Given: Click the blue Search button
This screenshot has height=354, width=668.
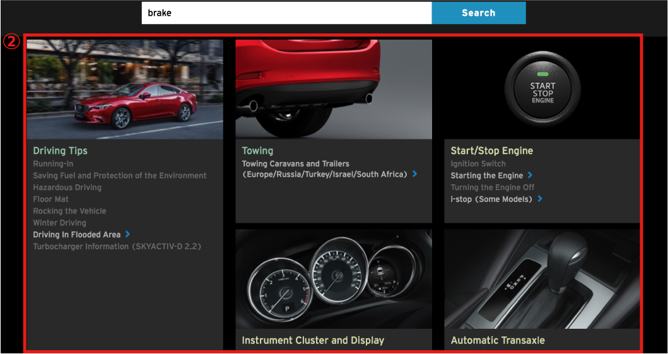Looking at the screenshot, I should coord(478,13).
